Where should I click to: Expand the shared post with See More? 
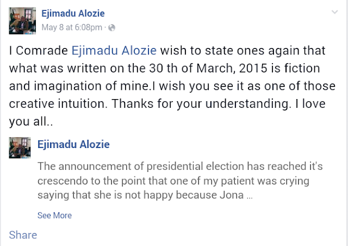coord(54,216)
